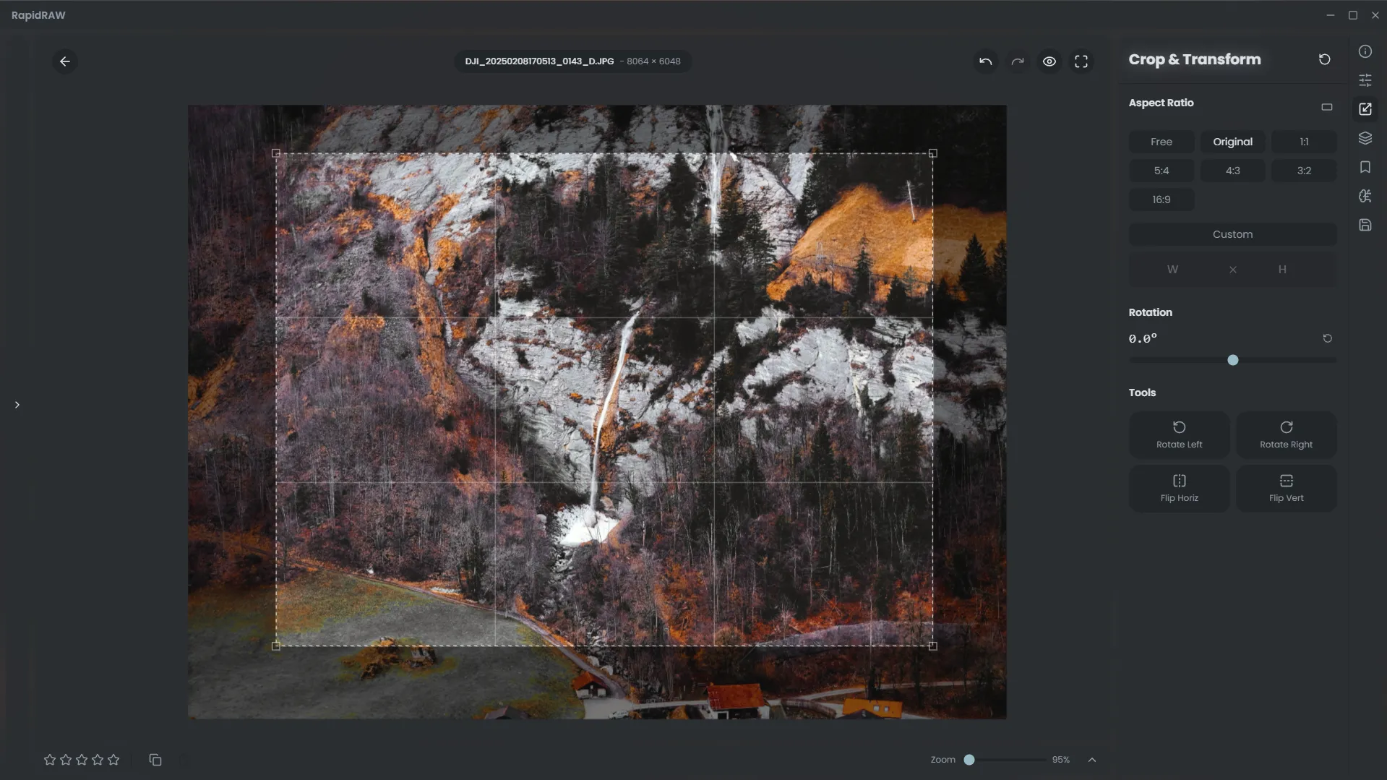1387x780 pixels.
Task: Expand the left folder panel chevron
Action: pyautogui.click(x=17, y=405)
